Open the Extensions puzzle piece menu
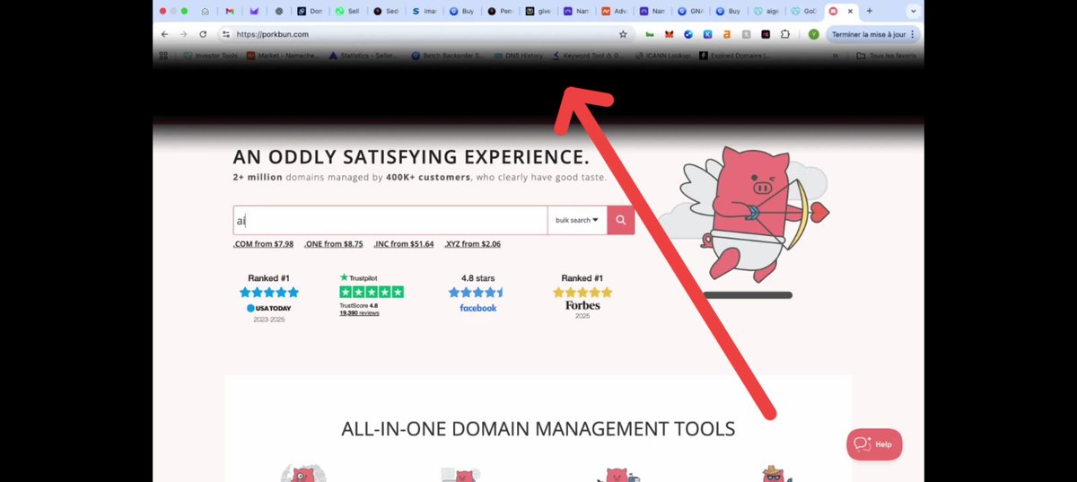The image size is (1077, 482). coord(785,34)
